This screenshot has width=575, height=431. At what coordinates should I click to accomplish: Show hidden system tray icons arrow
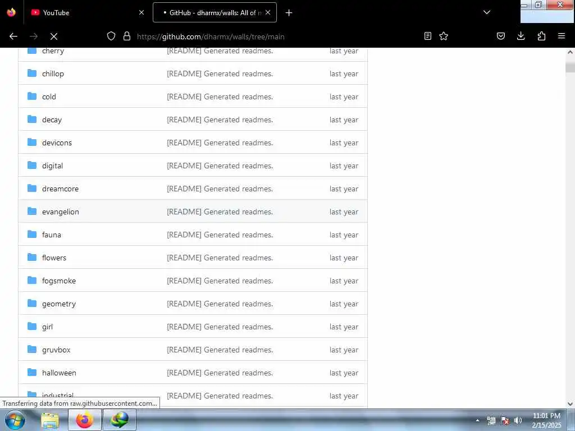tap(477, 420)
